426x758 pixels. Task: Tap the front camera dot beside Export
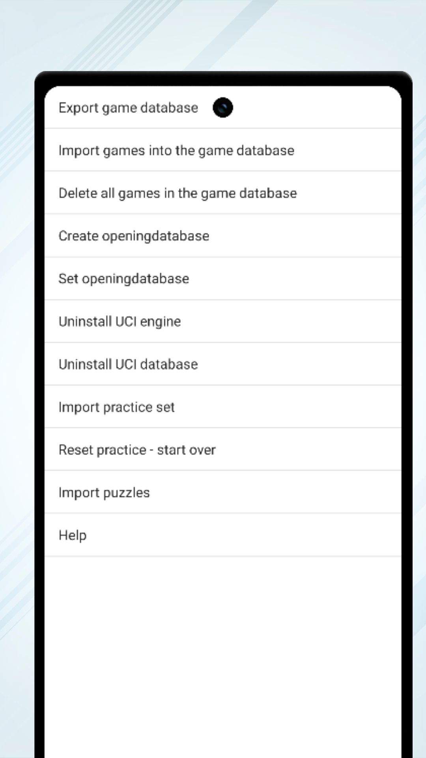[223, 107]
